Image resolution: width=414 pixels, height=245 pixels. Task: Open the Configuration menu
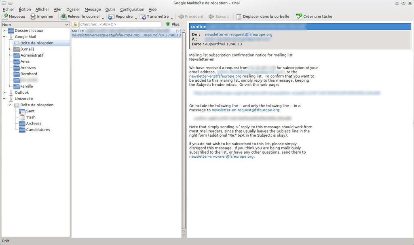[133, 9]
